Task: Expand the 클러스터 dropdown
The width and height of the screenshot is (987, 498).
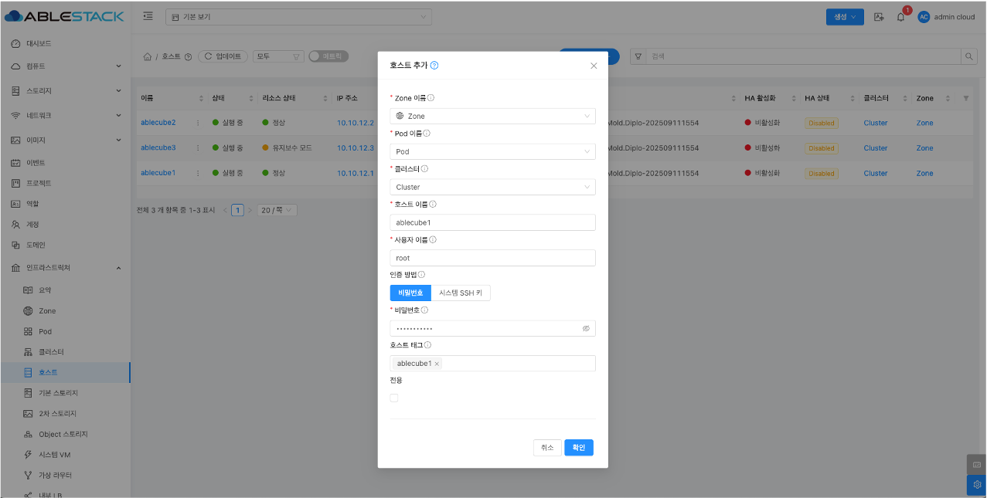Action: point(492,187)
